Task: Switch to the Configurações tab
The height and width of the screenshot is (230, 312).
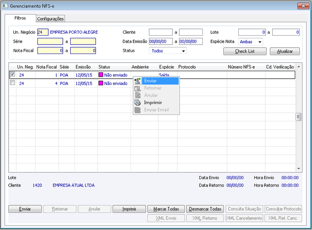Action: click(50, 19)
